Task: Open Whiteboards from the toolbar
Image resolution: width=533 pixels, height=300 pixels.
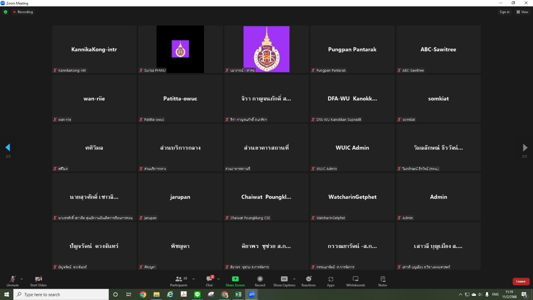Action: (355, 281)
